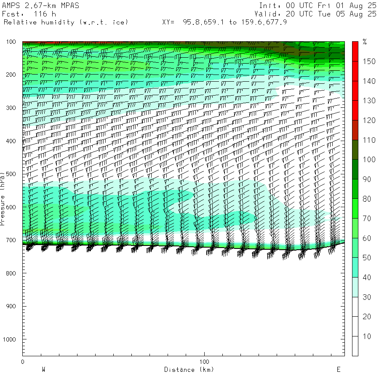
Task: Click the 80 colorbar value label
Action: coord(367,199)
